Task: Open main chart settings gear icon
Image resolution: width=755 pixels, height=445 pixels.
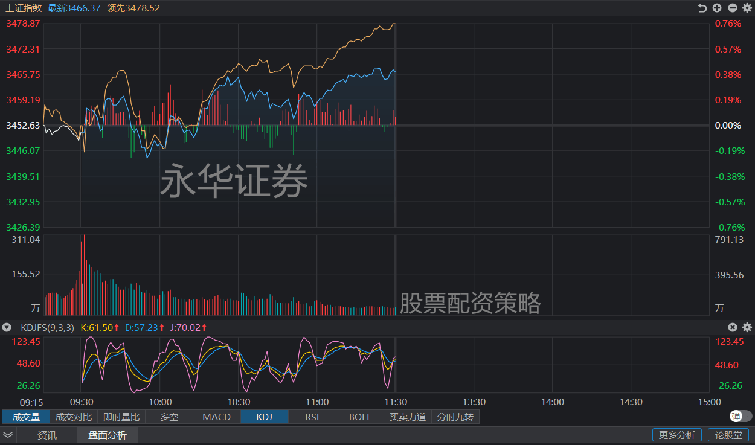Action: 747,8
